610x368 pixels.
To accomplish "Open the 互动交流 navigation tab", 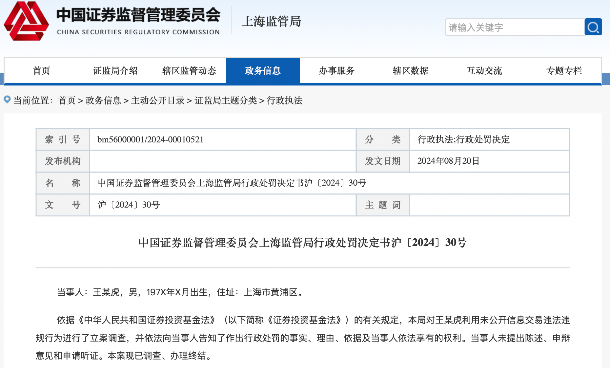I will click(x=484, y=71).
